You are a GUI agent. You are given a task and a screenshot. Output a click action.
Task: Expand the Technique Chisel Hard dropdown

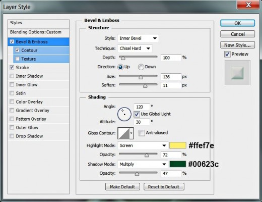[x=135, y=48]
